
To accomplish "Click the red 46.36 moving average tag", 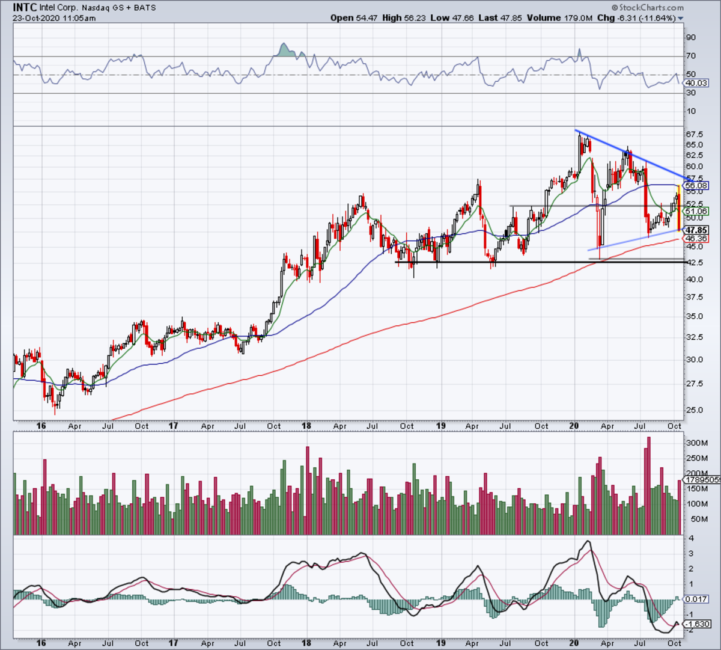I will tap(696, 239).
